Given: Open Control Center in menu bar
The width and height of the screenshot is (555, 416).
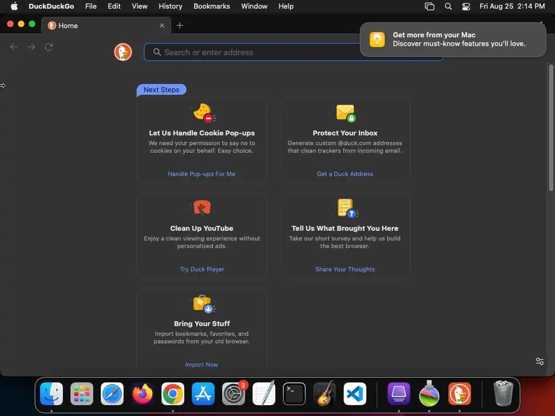Looking at the screenshot, I should point(466,6).
